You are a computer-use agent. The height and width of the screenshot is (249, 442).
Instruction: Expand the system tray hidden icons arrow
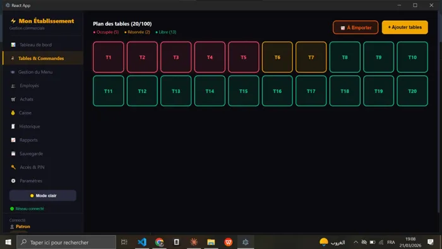(x=355, y=242)
